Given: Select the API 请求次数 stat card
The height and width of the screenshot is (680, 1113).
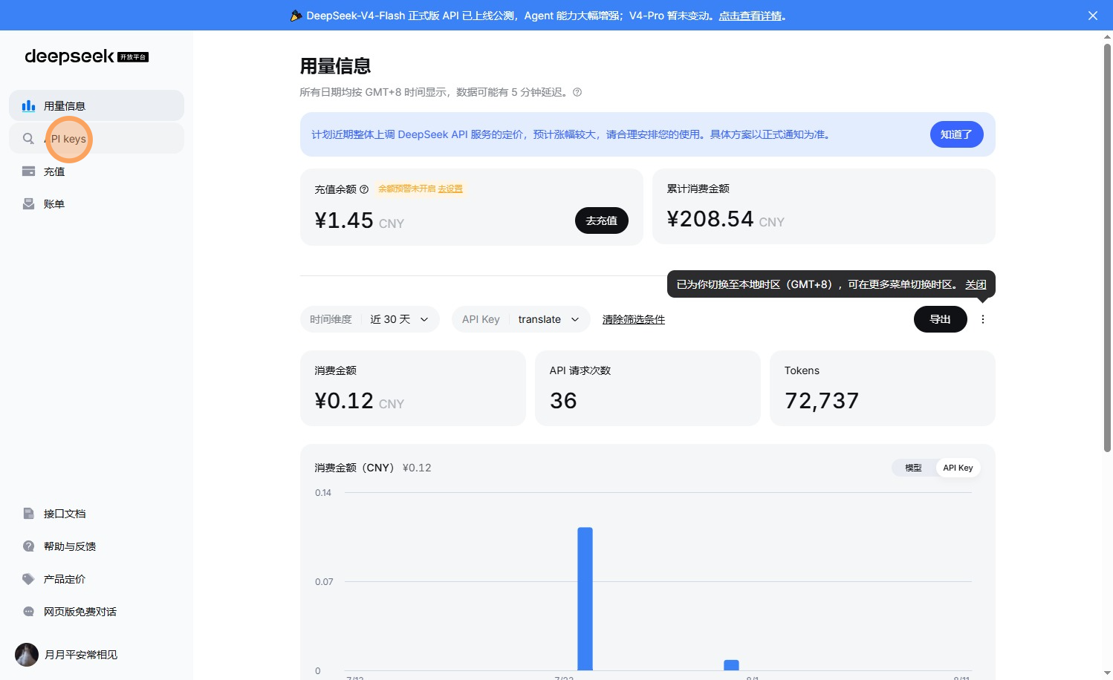Looking at the screenshot, I should pyautogui.click(x=648, y=388).
